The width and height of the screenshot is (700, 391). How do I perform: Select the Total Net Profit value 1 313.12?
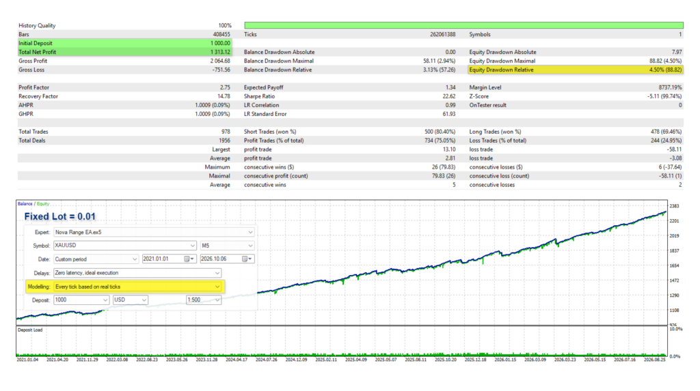coord(221,52)
